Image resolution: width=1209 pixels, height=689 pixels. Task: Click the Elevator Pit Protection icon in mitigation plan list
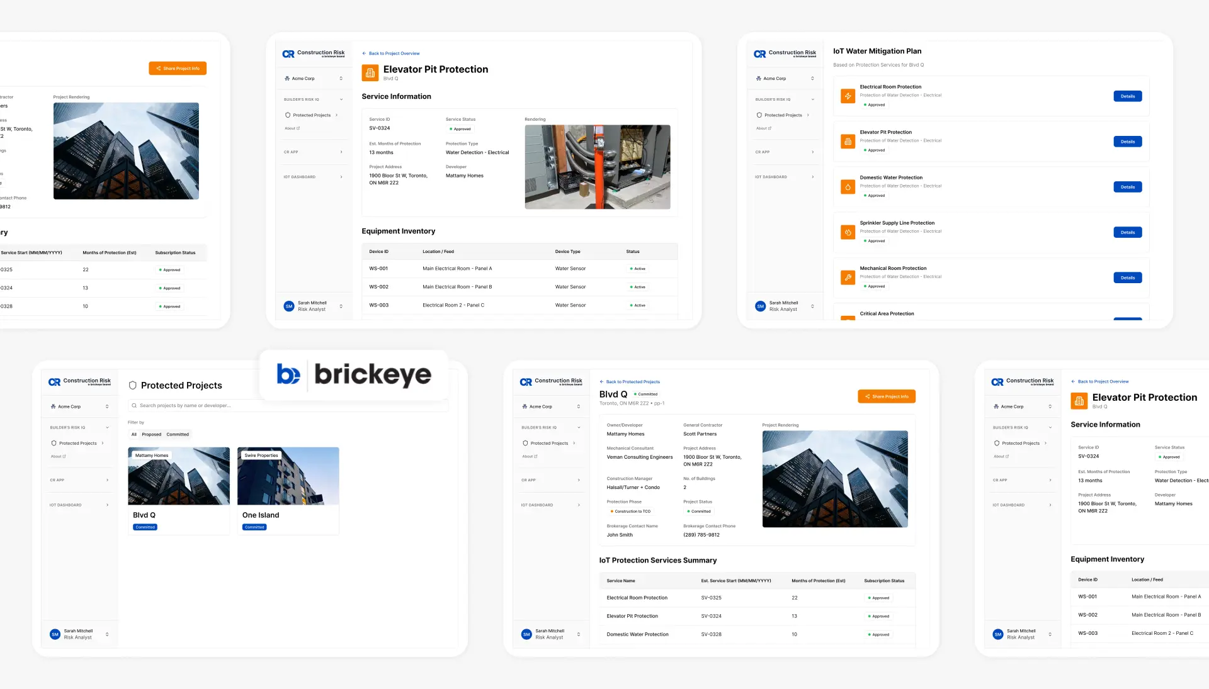[x=848, y=142]
